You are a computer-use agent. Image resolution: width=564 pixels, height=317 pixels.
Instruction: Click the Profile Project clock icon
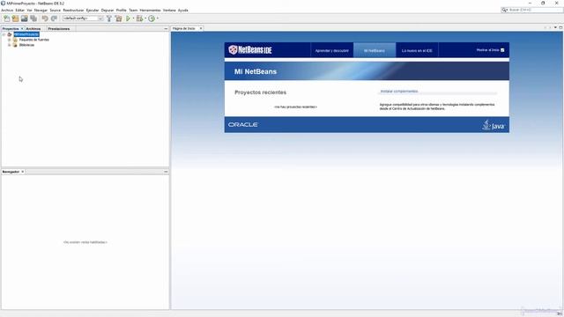[x=152, y=18]
